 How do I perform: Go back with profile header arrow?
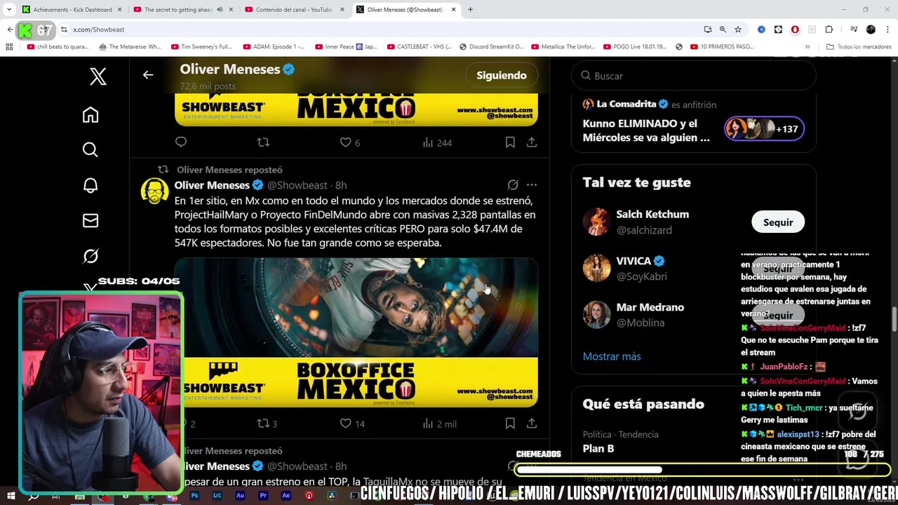pos(148,75)
